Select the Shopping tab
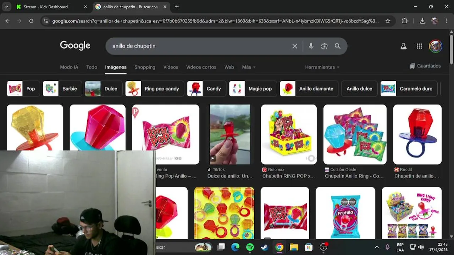Viewport: 454px width, 255px height. click(145, 67)
